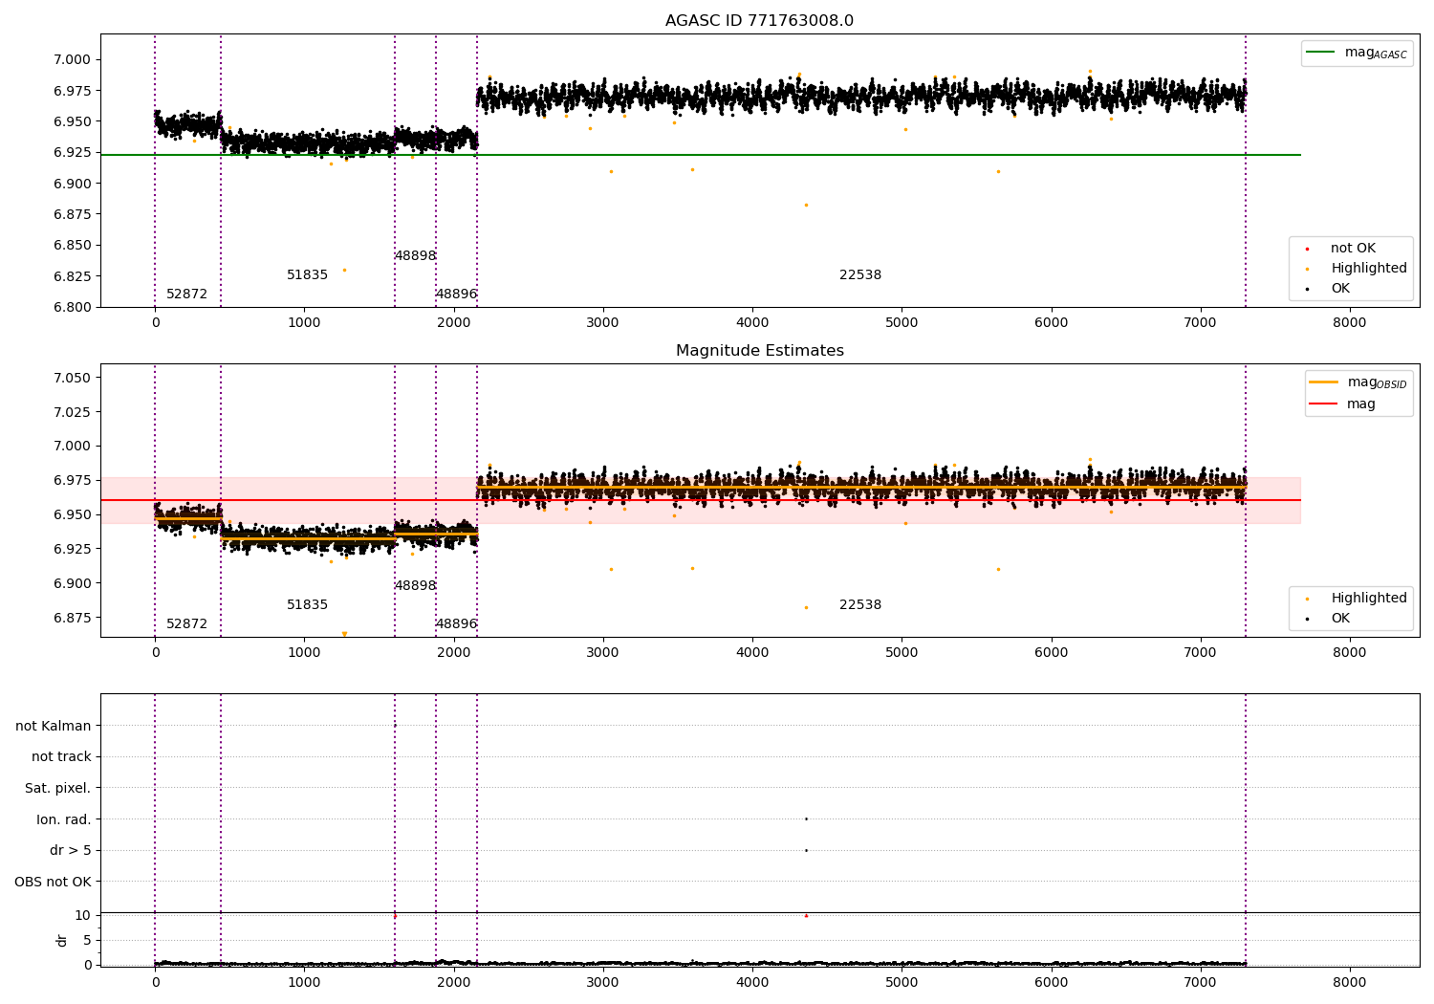Click the "OBS not OK" axis label
The height and width of the screenshot is (1004, 1434).
53,882
